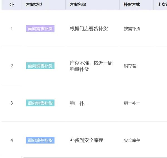Click the 按需补货 replenishment method cell
The width and height of the screenshot is (167, 158).
pos(132,29)
